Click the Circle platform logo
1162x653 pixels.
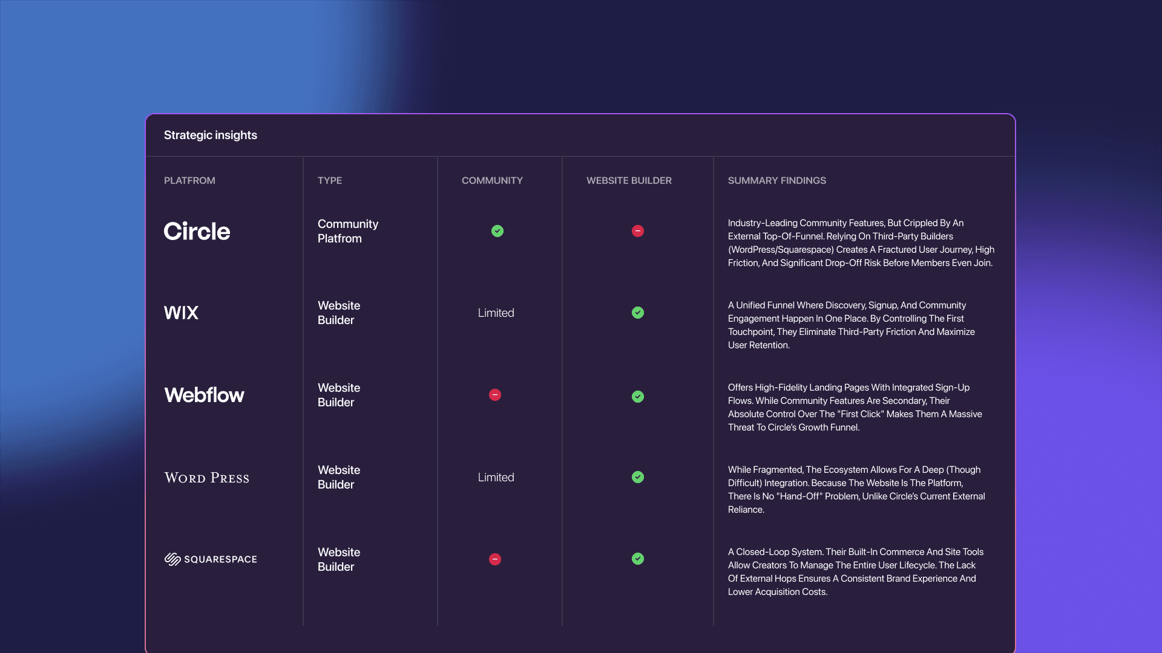[197, 232]
